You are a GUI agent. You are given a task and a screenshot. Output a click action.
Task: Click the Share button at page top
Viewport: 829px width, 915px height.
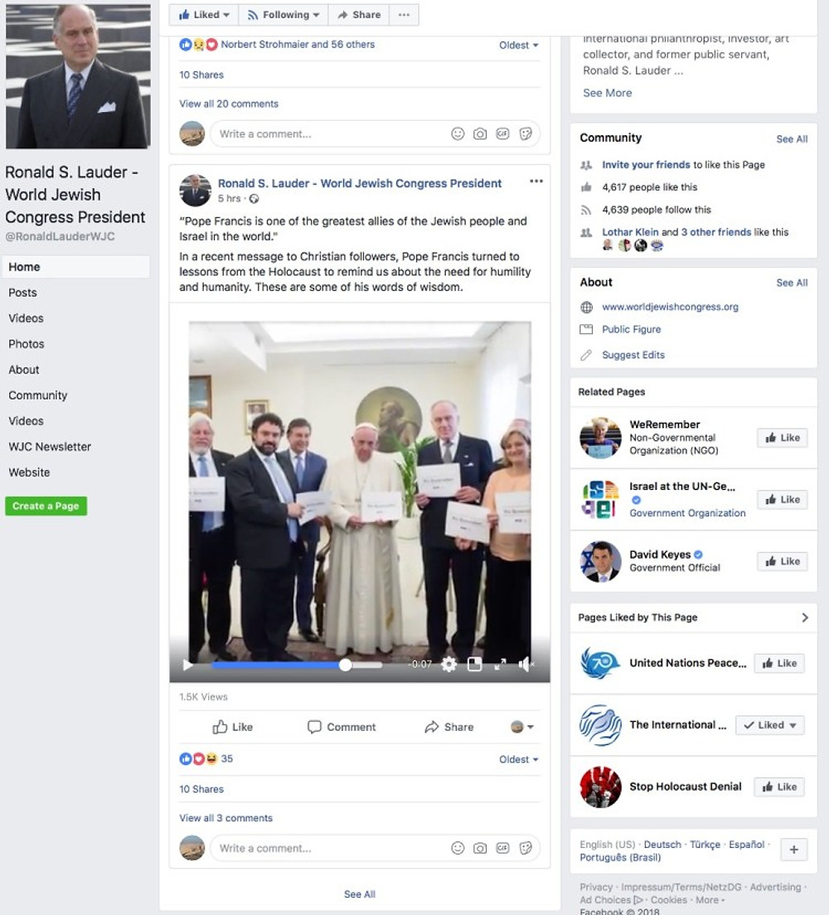[x=359, y=15]
